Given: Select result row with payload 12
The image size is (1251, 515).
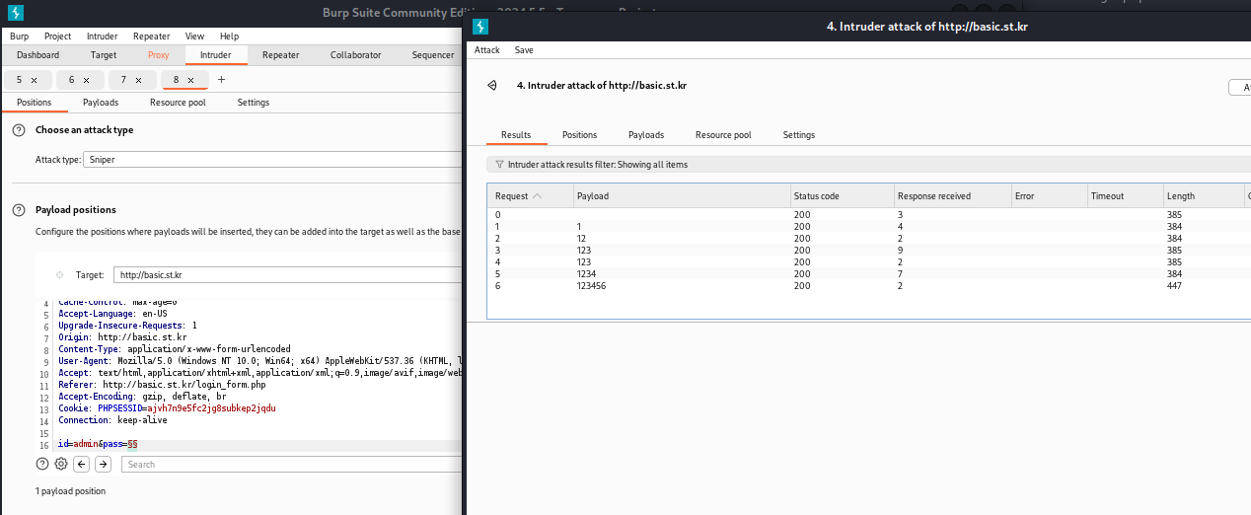Looking at the screenshot, I should 868,239.
